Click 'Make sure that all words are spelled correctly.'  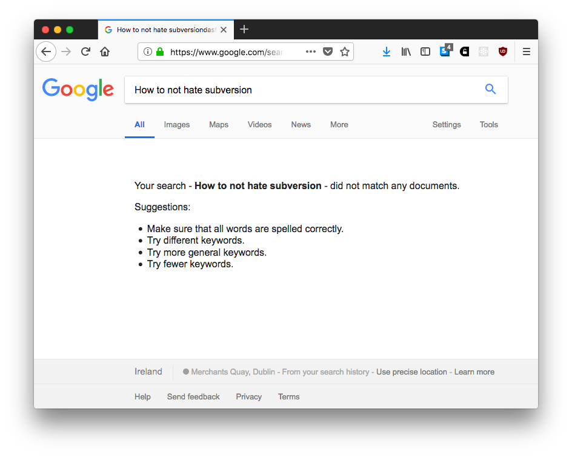pyautogui.click(x=245, y=229)
